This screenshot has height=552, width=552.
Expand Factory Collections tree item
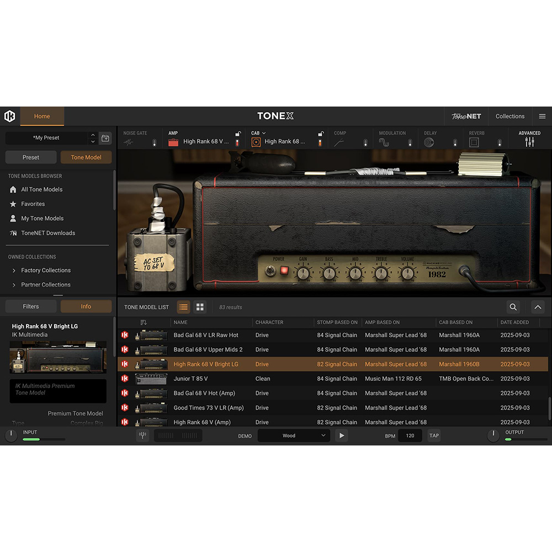pyautogui.click(x=14, y=270)
